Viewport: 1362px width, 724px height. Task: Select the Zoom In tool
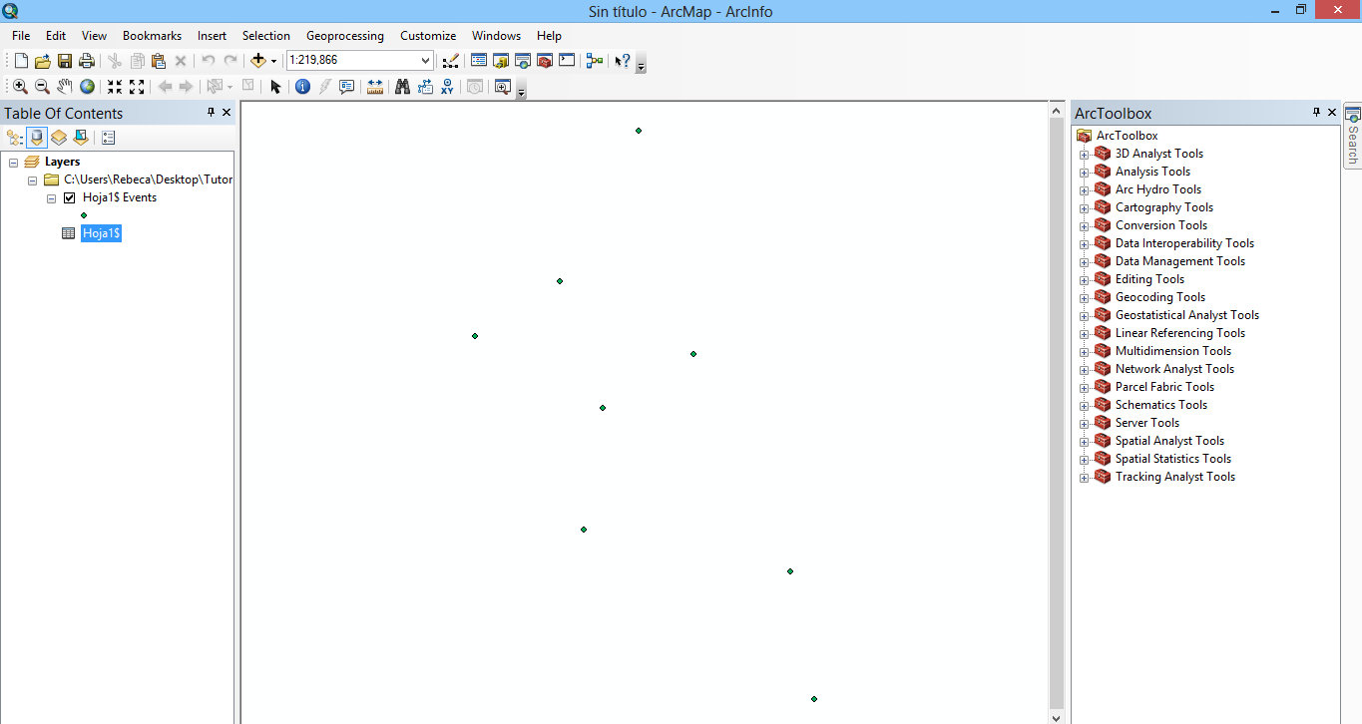point(20,87)
